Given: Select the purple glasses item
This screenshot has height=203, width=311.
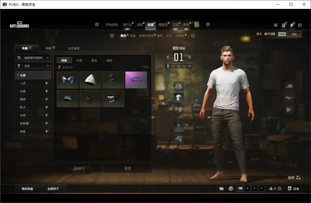Looking at the screenshot, I should pos(136,80).
